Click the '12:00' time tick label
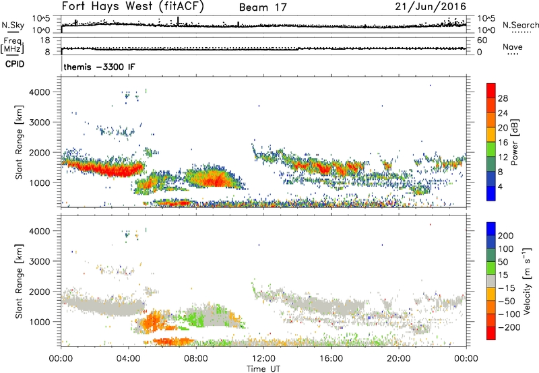 (x=263, y=359)
